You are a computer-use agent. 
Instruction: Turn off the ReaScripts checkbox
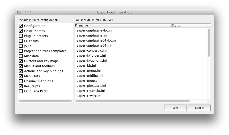click(21, 86)
